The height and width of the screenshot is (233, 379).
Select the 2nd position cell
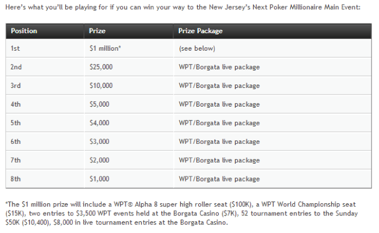tap(16, 67)
